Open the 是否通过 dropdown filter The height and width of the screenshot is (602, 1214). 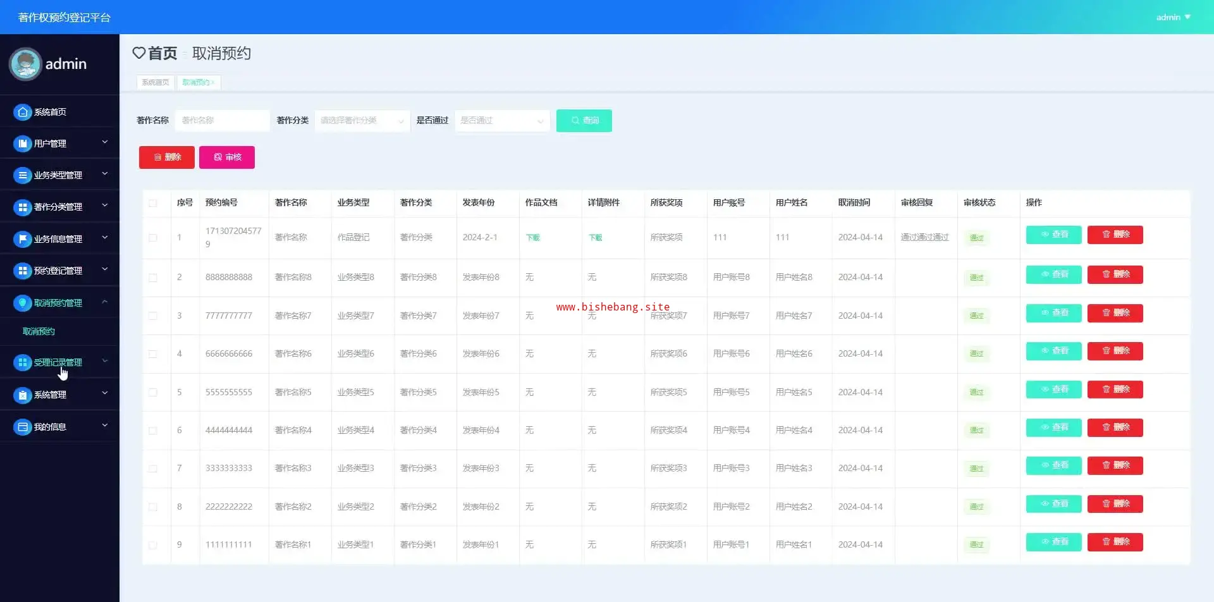click(x=501, y=120)
